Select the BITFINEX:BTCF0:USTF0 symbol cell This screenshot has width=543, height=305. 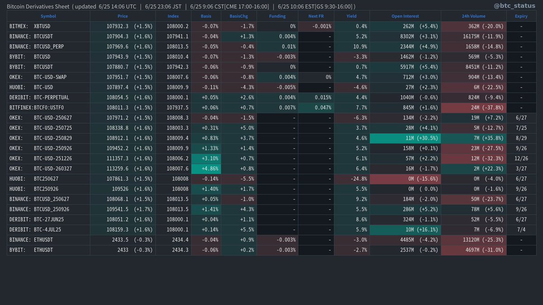[48, 108]
